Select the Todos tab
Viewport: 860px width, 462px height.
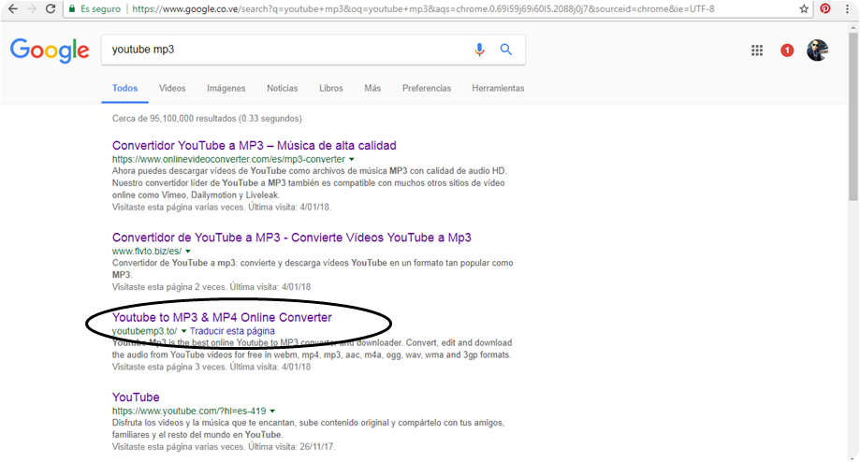[x=125, y=88]
